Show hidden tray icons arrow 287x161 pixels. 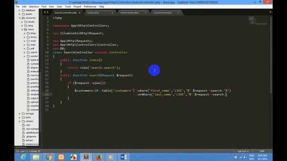230,157
